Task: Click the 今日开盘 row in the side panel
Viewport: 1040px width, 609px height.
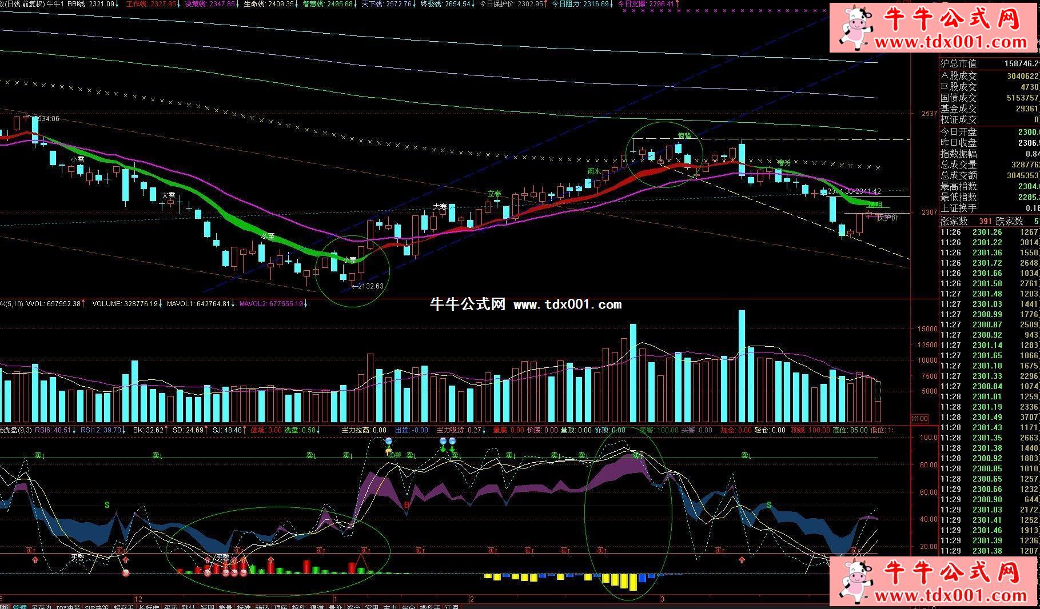Action: point(989,132)
